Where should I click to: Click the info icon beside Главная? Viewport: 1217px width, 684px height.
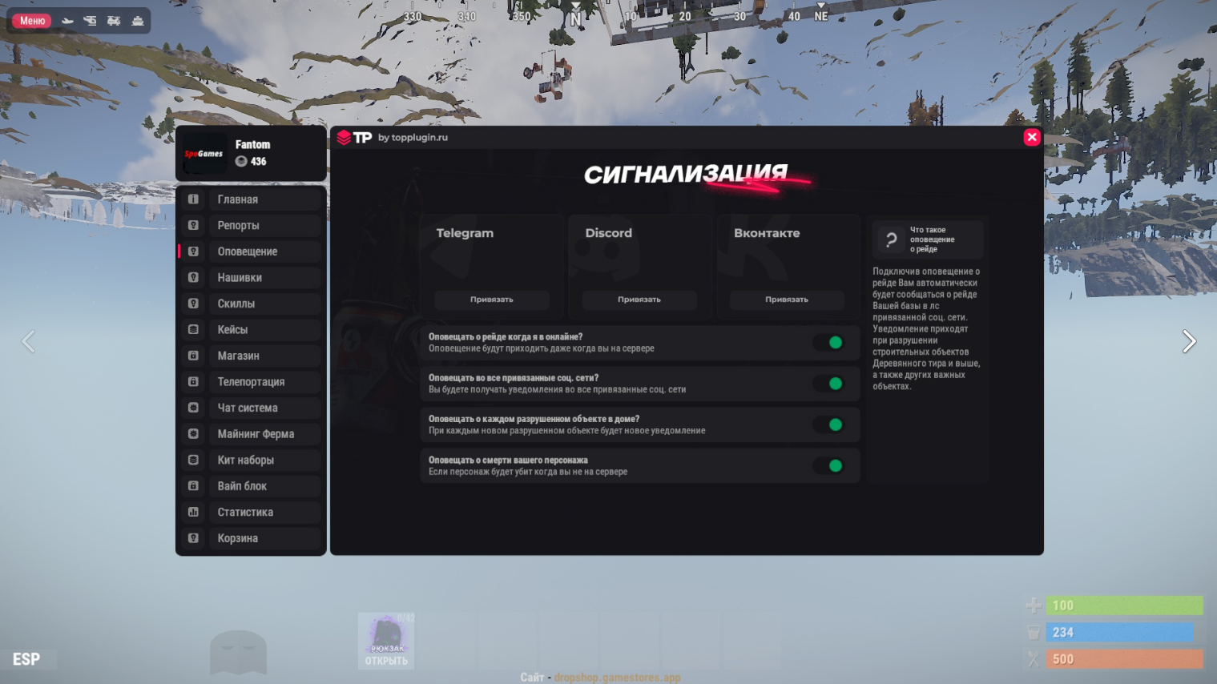tap(193, 199)
